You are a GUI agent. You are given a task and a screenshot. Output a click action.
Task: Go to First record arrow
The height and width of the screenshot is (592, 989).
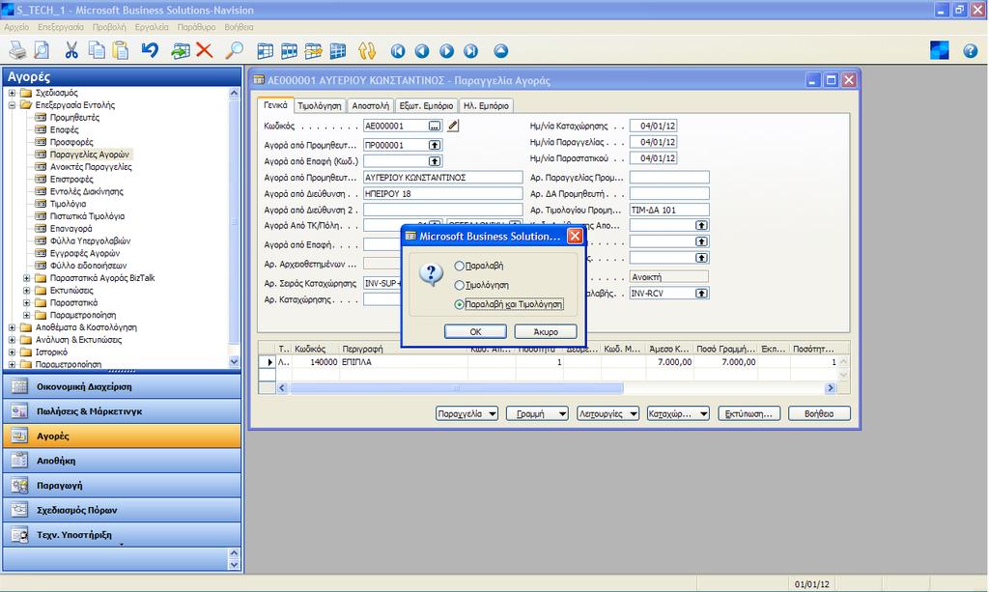tap(397, 51)
